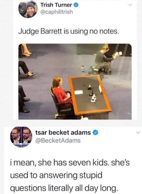Click Trish Turner's blue verified badge
The width and height of the screenshot is (142, 194).
76,5
